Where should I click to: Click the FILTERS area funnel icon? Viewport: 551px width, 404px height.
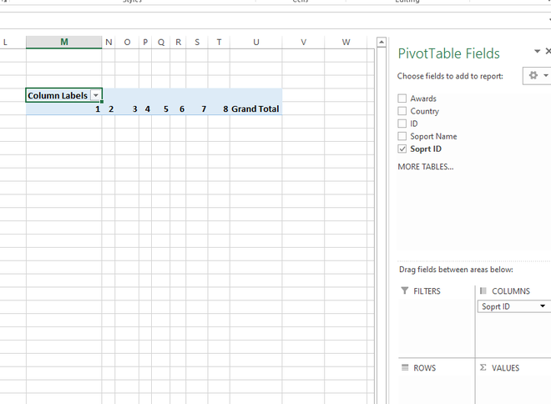pyautogui.click(x=405, y=290)
